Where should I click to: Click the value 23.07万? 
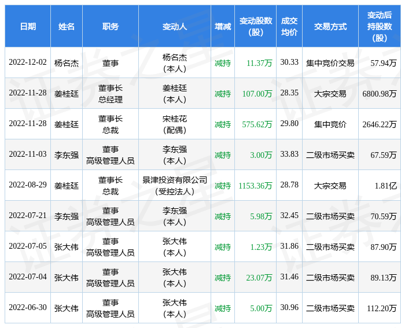coord(259,278)
